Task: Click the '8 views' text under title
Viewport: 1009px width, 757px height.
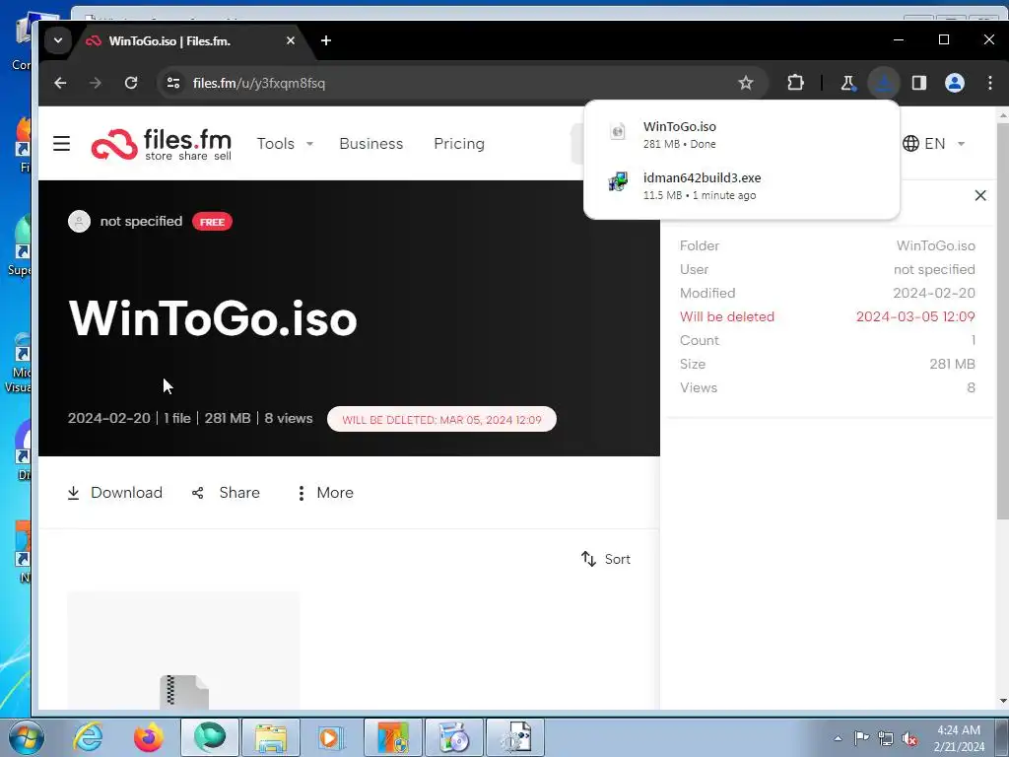Action: [289, 418]
